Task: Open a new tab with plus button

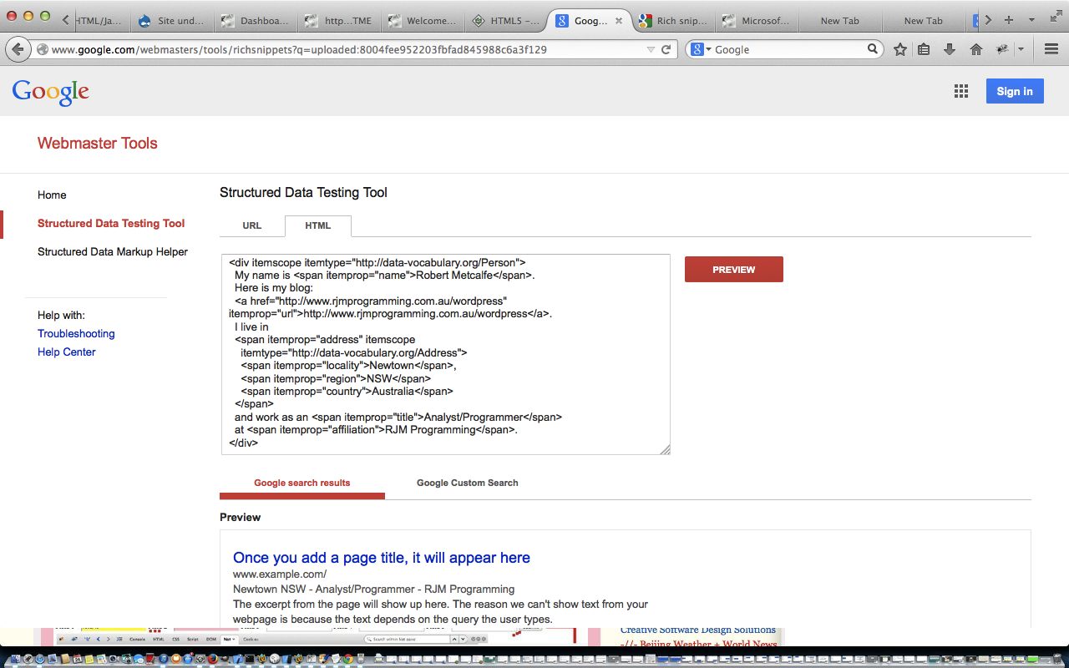Action: tap(1009, 20)
